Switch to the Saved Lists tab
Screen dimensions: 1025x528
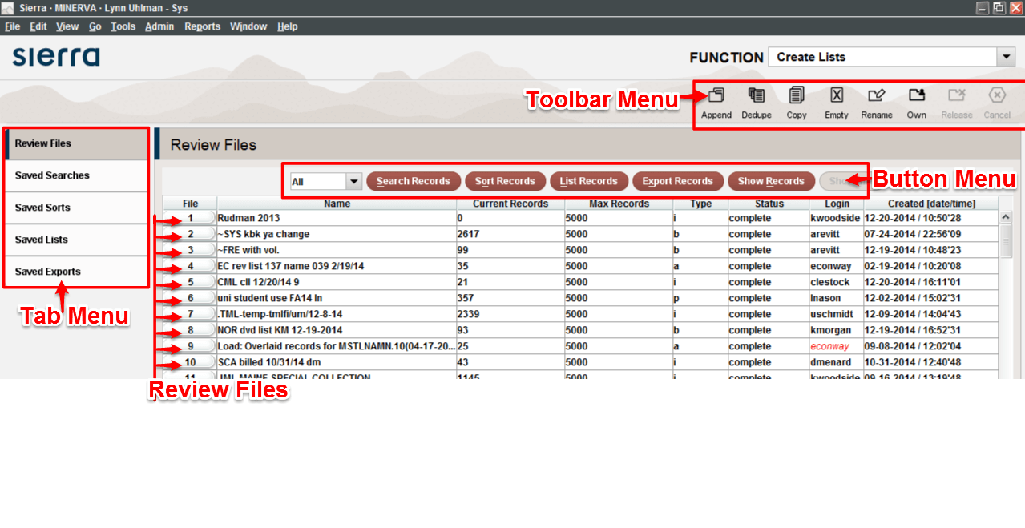click(x=77, y=240)
